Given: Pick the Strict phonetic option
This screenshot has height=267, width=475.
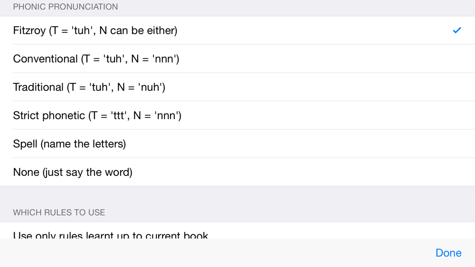Looking at the screenshot, I should point(237,115).
